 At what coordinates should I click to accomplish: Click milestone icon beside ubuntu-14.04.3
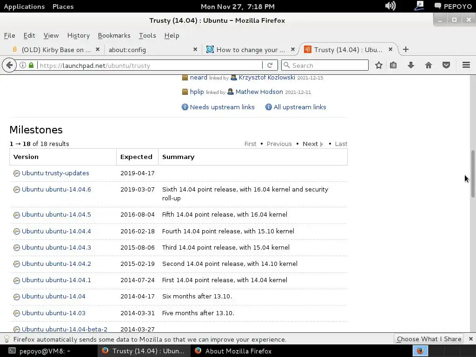coord(17,248)
